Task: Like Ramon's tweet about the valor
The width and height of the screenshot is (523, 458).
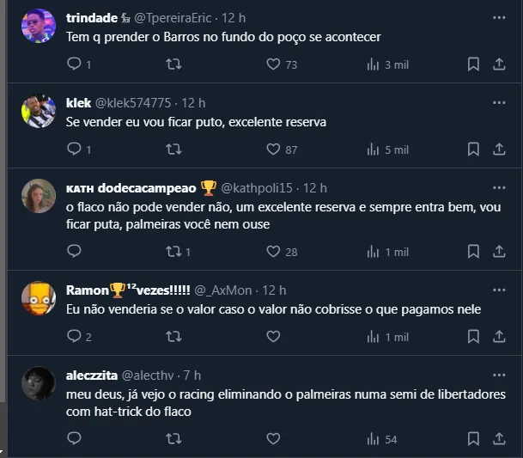Action: [x=274, y=337]
